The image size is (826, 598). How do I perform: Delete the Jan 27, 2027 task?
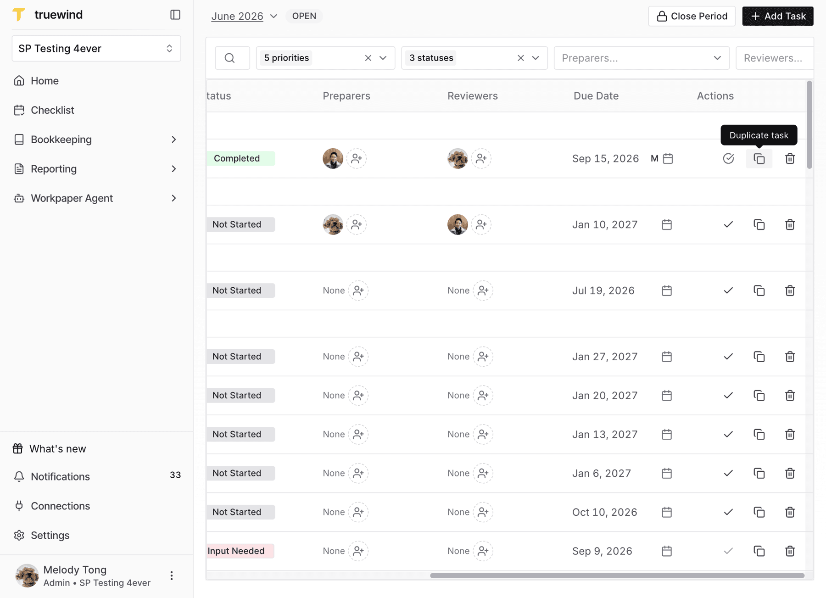coord(790,357)
